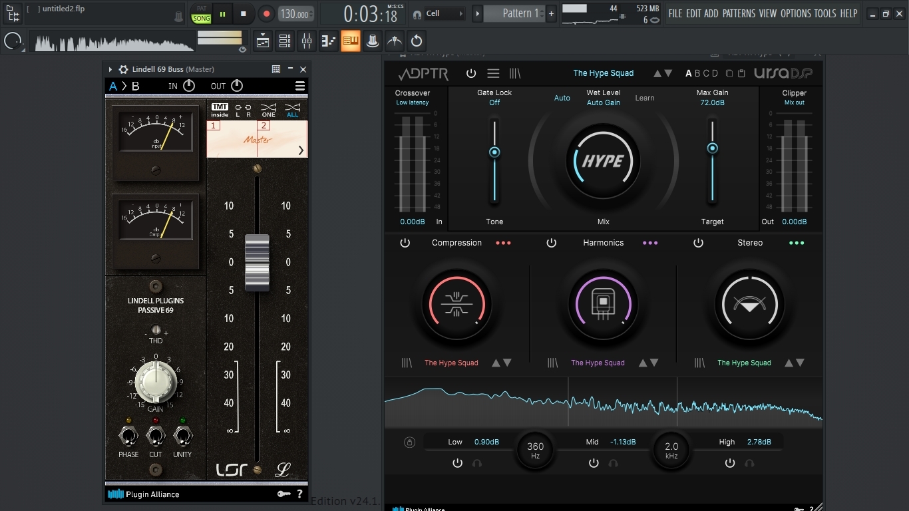Stop playback
This screenshot has height=511, width=909.
(x=244, y=13)
